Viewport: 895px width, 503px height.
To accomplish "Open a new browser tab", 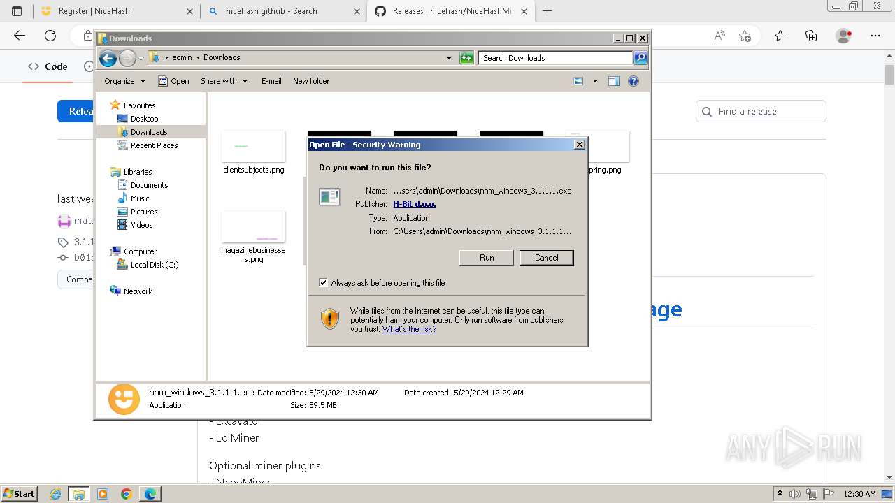I will pyautogui.click(x=547, y=11).
